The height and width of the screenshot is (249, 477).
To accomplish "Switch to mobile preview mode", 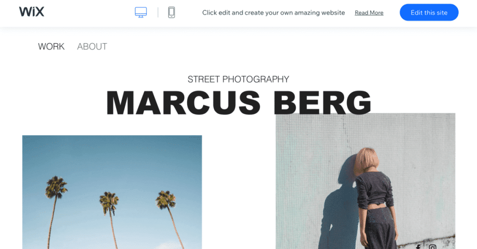I will pyautogui.click(x=171, y=13).
